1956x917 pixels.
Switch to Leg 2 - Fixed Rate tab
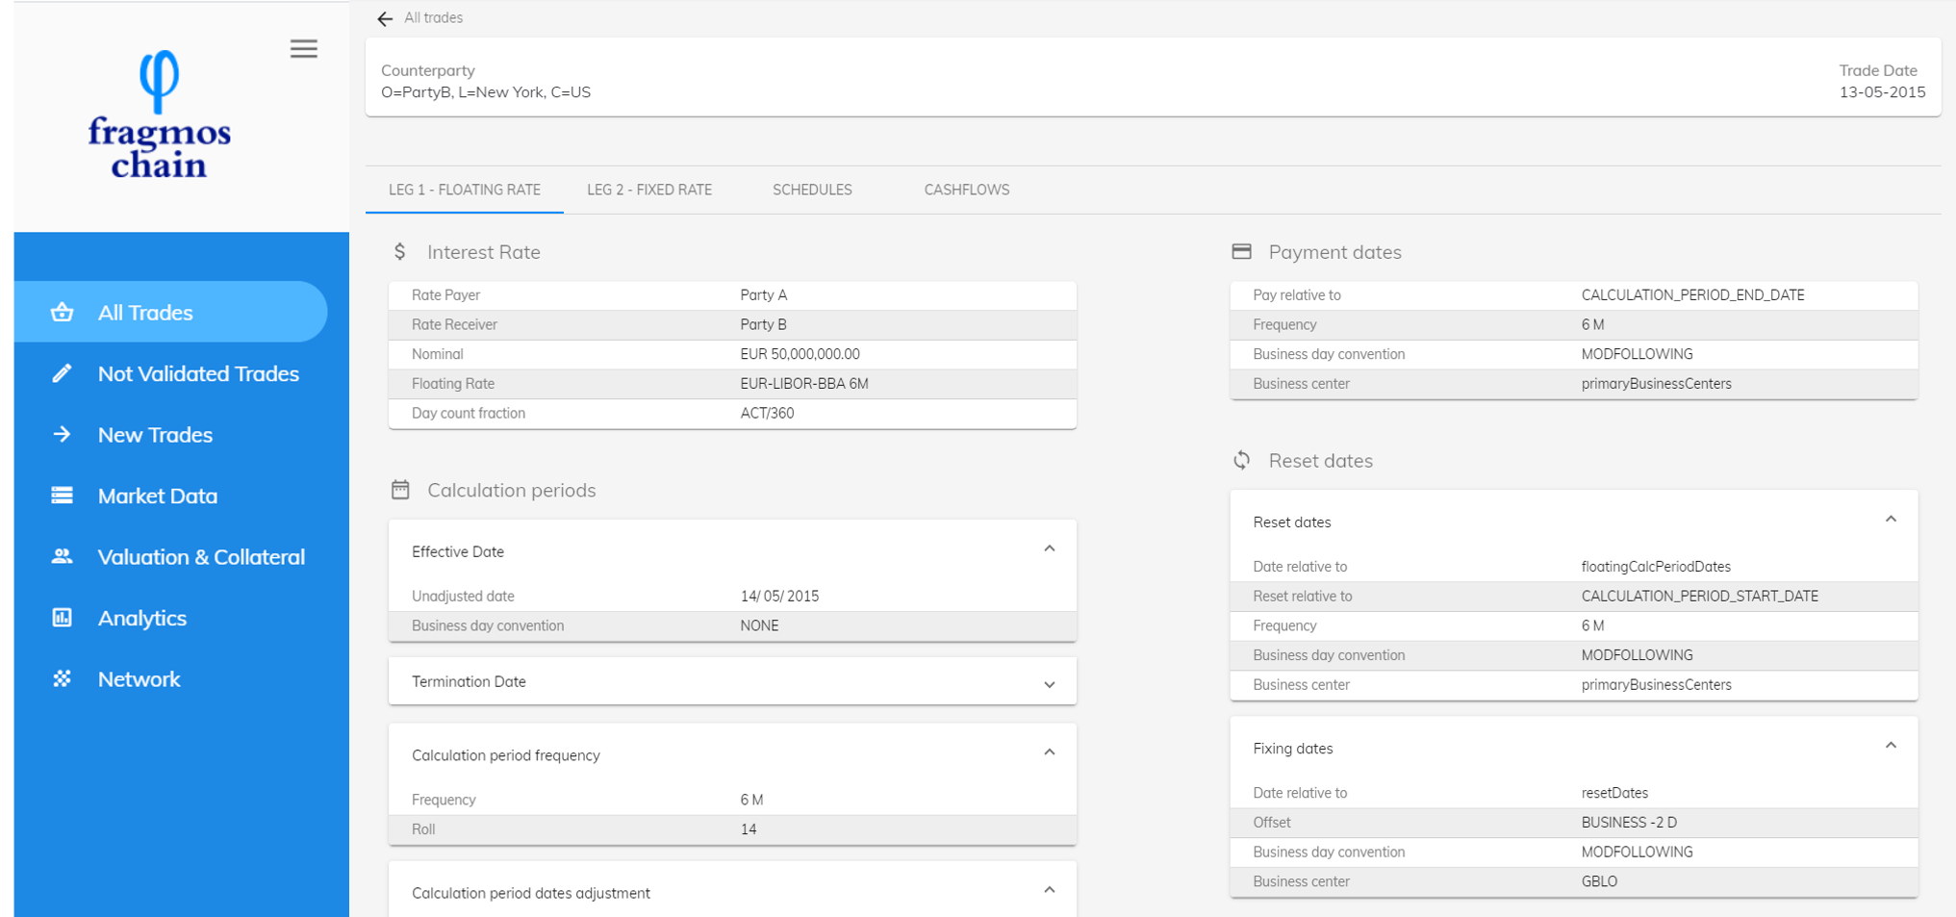point(649,190)
